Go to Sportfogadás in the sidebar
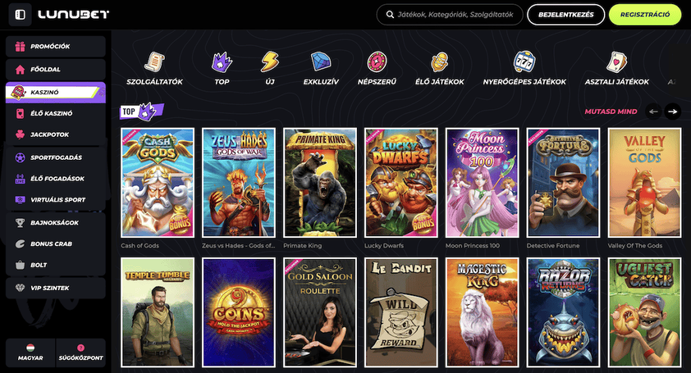Viewport: 691px width, 373px height. coord(55,157)
